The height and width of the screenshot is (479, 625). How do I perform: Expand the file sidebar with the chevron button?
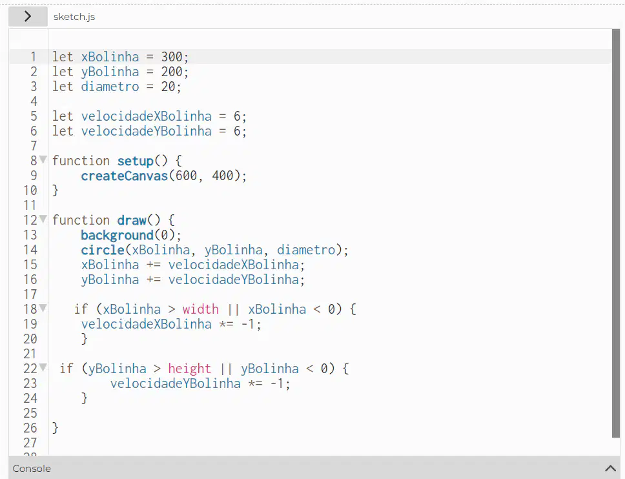click(x=28, y=16)
